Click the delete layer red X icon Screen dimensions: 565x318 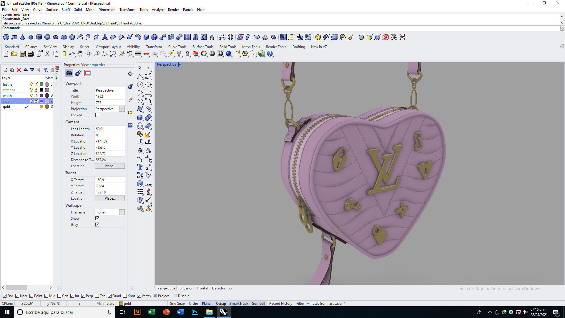click(x=19, y=70)
